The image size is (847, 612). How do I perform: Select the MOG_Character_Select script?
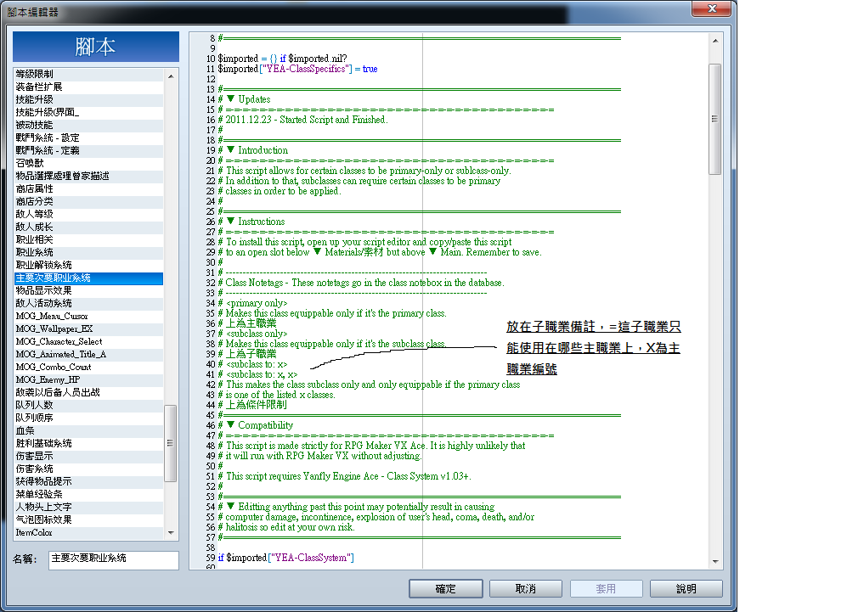pyautogui.click(x=88, y=341)
